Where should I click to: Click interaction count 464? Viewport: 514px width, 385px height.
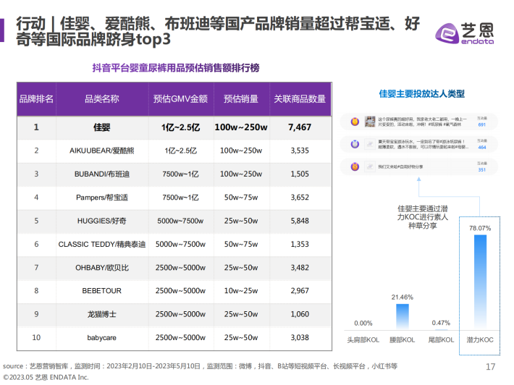tap(482, 148)
